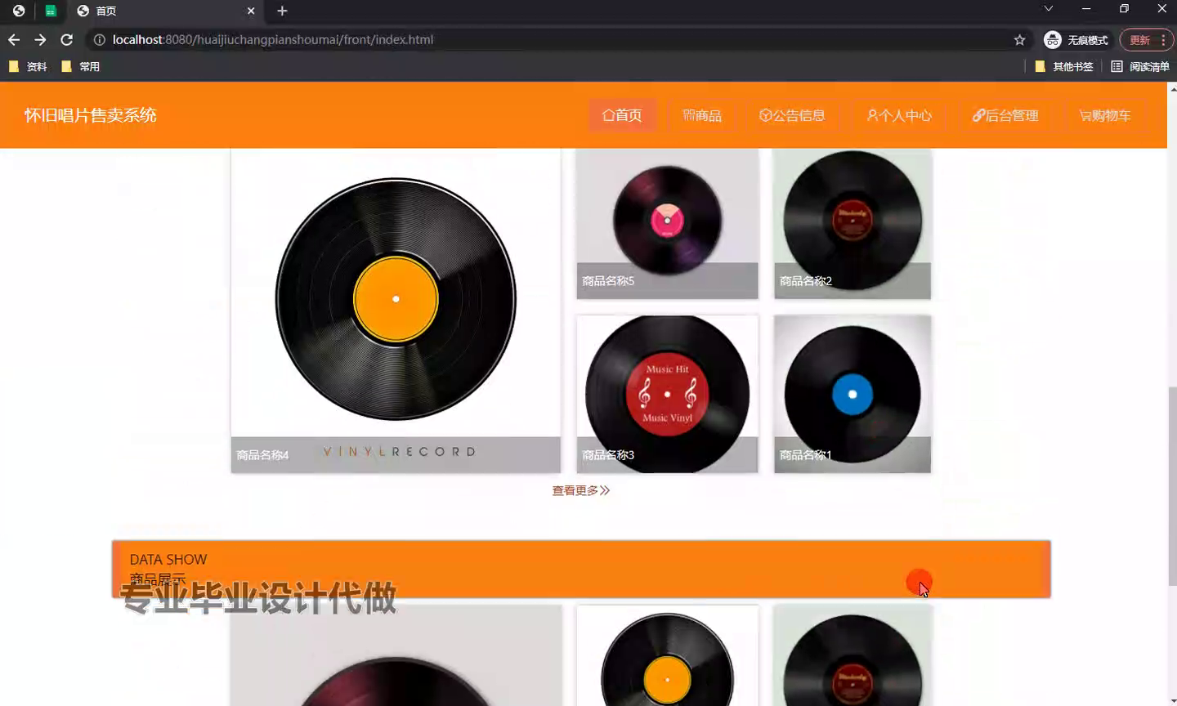Viewport: 1177px width, 706px height.
Task: Open 个人中心 in the navigation bar
Action: pos(899,115)
